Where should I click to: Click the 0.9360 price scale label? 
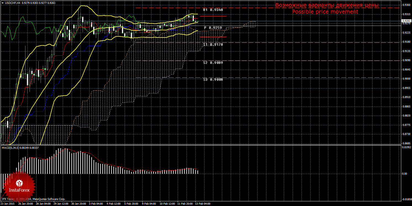pyautogui.click(x=406, y=5)
